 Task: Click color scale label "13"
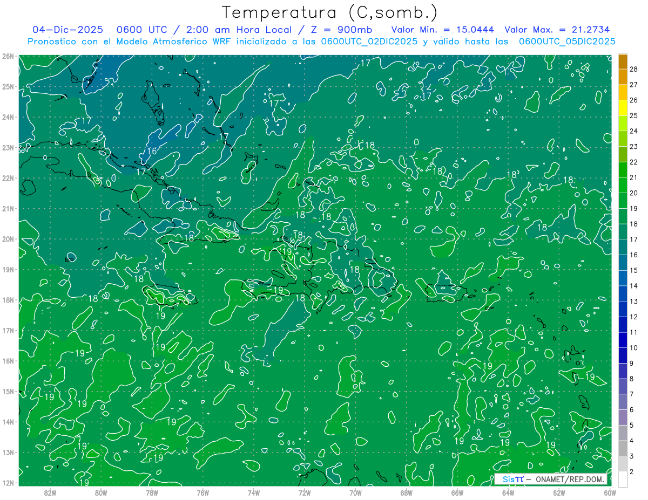(634, 302)
